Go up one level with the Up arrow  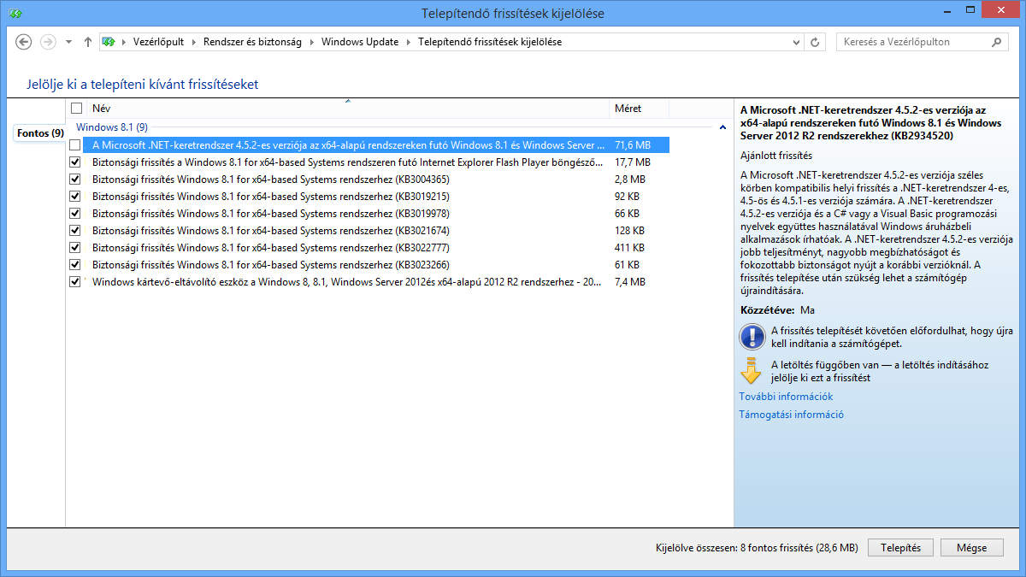(x=87, y=42)
